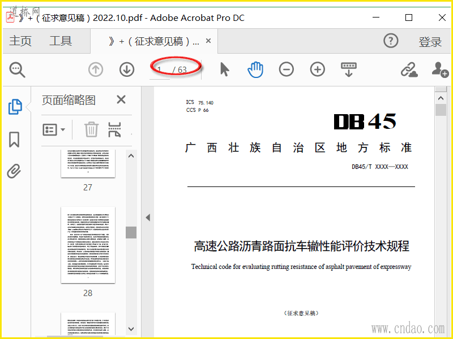The height and width of the screenshot is (339, 453).
Task: Click the title 高速公路沥青路面抗车辙性能评价技术规程
Action: (301, 246)
